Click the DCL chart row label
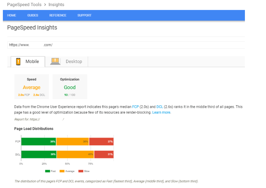This screenshot has width=266, height=188. 18,154
